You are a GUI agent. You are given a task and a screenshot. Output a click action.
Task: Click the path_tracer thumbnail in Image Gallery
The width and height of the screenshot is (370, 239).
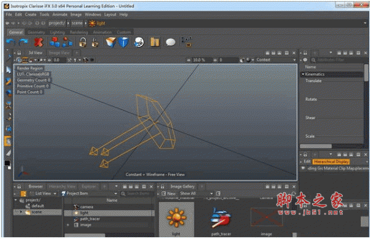(221, 218)
